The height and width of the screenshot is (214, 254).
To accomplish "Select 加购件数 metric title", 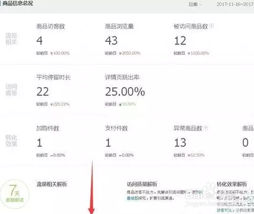I will click(48, 129).
